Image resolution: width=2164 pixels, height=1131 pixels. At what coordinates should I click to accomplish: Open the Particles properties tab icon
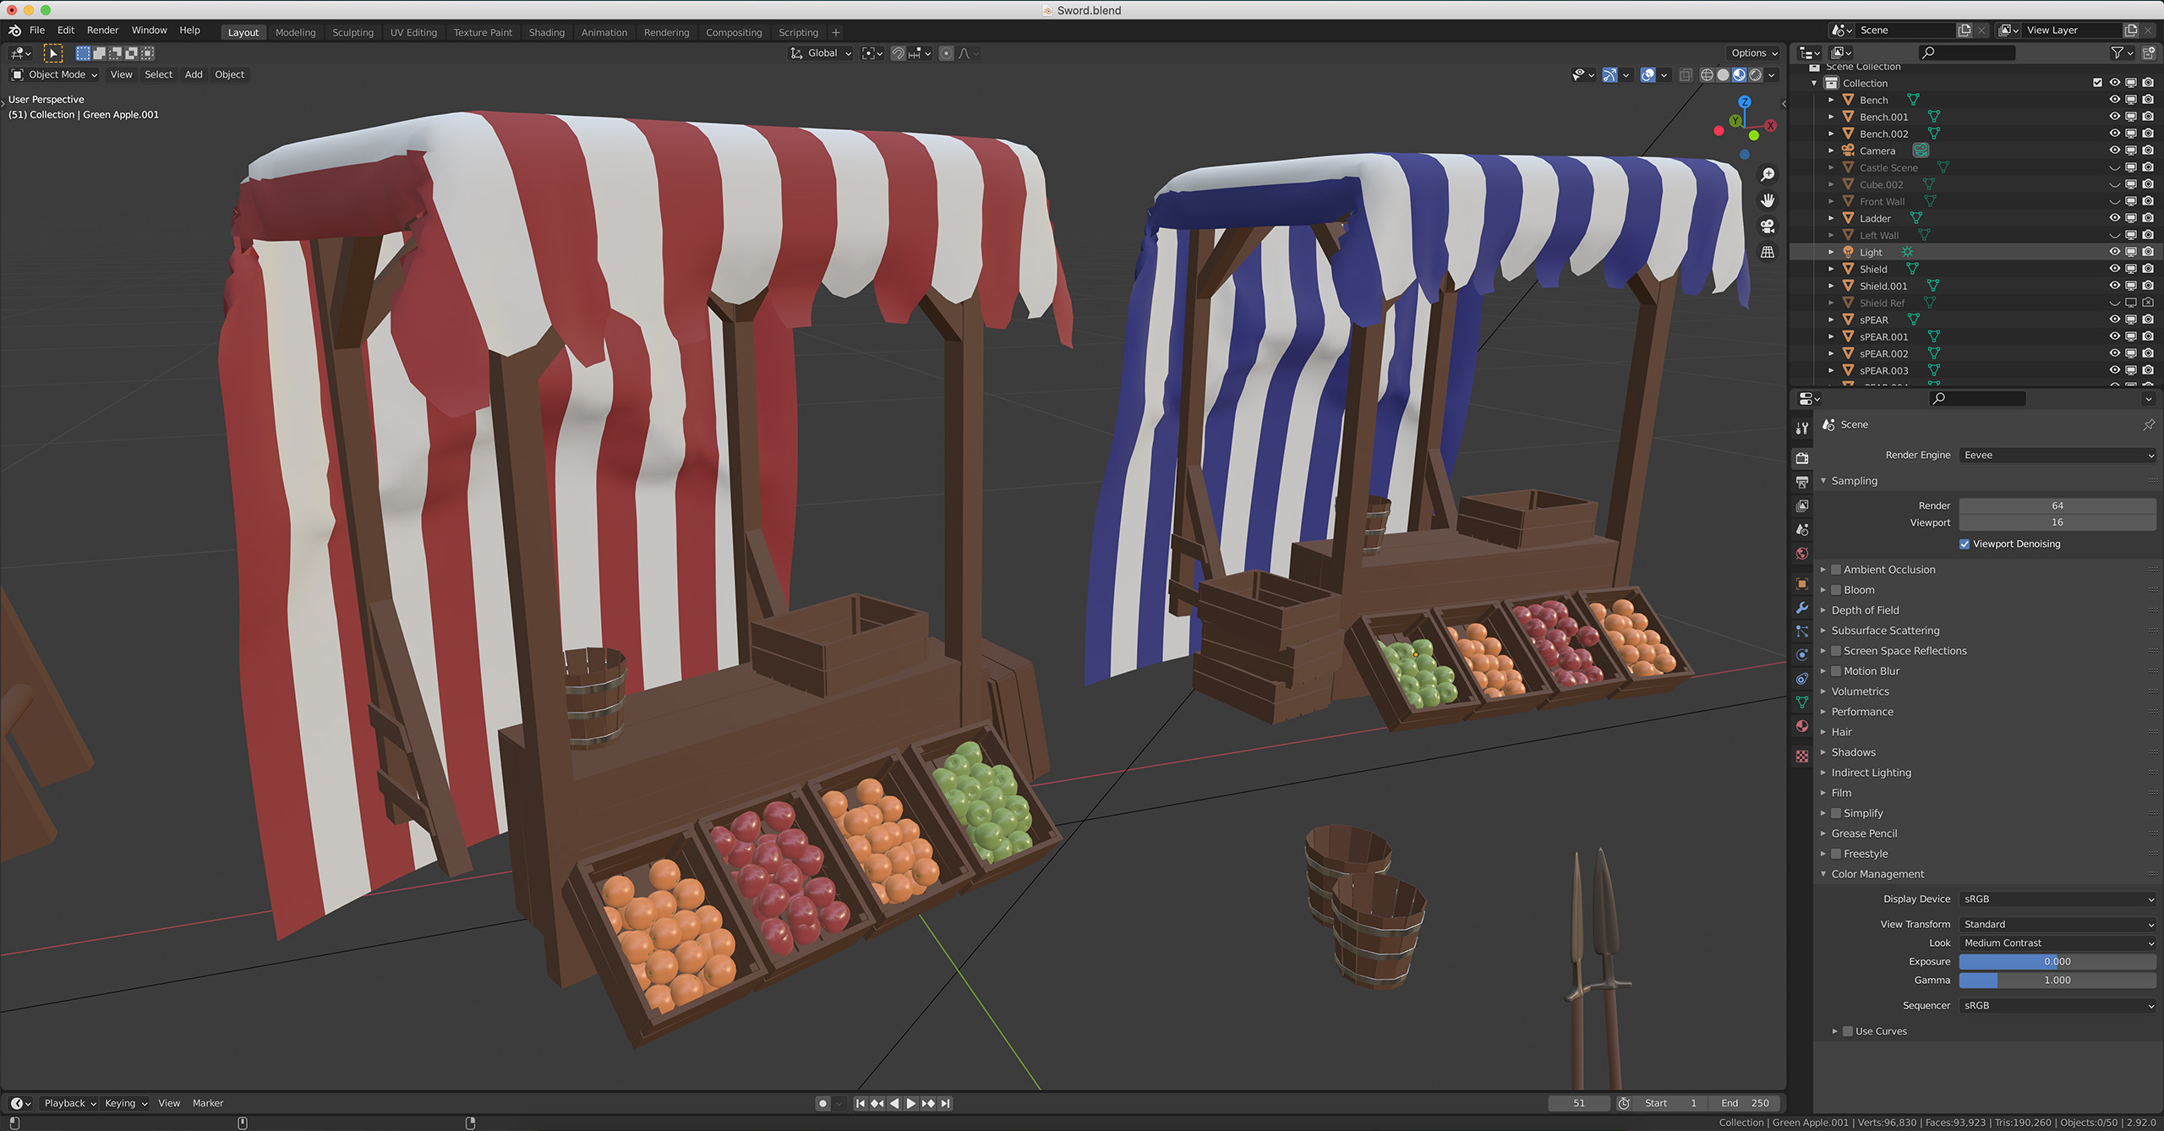1802,631
